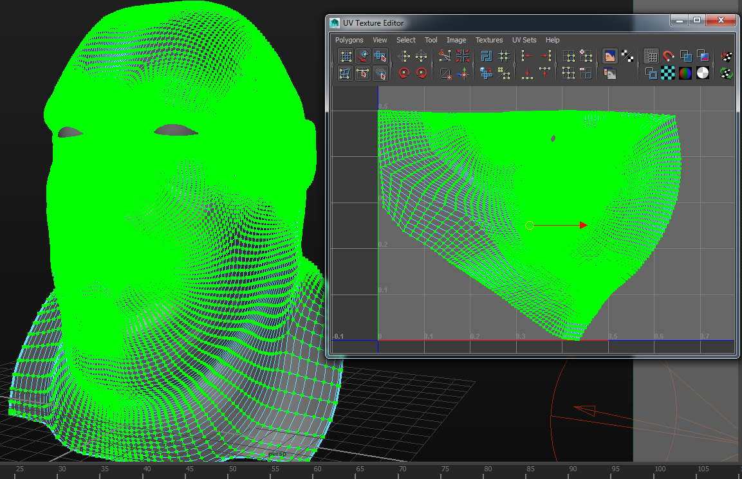Click the Layout UVs icon
The image size is (742, 479).
coord(487,56)
